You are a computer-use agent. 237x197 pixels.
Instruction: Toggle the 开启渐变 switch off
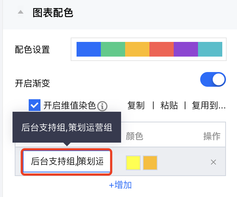(x=213, y=79)
